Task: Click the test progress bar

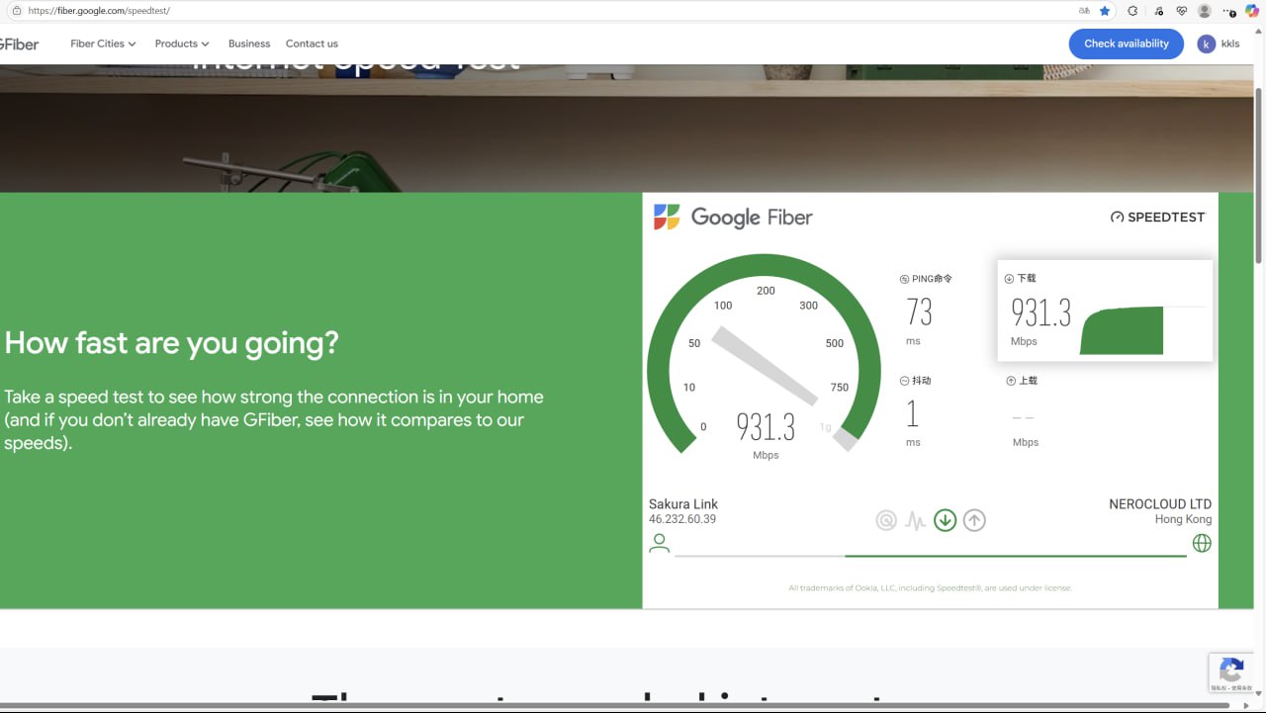Action: point(931,556)
